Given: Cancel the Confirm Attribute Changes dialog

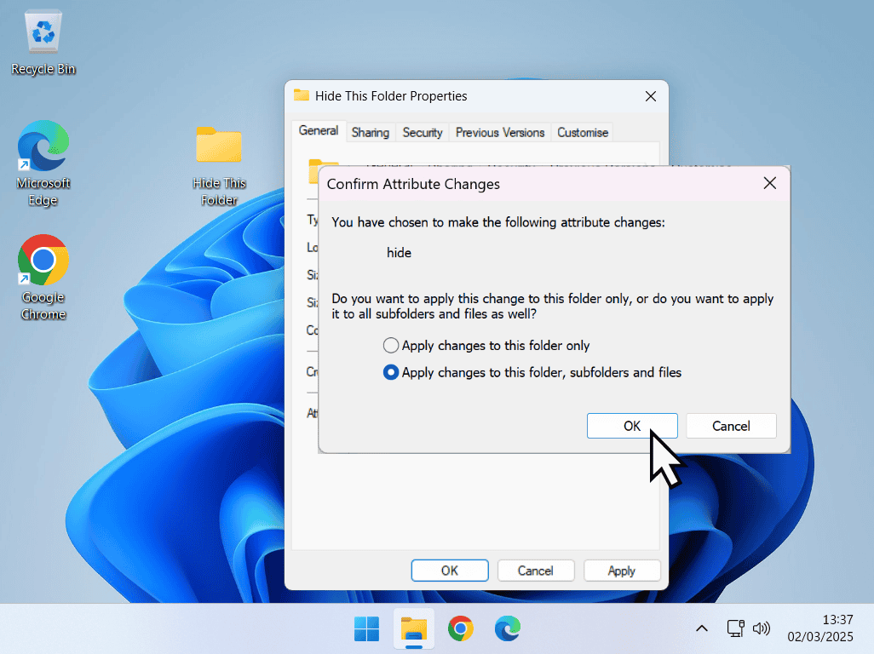Looking at the screenshot, I should click(731, 426).
